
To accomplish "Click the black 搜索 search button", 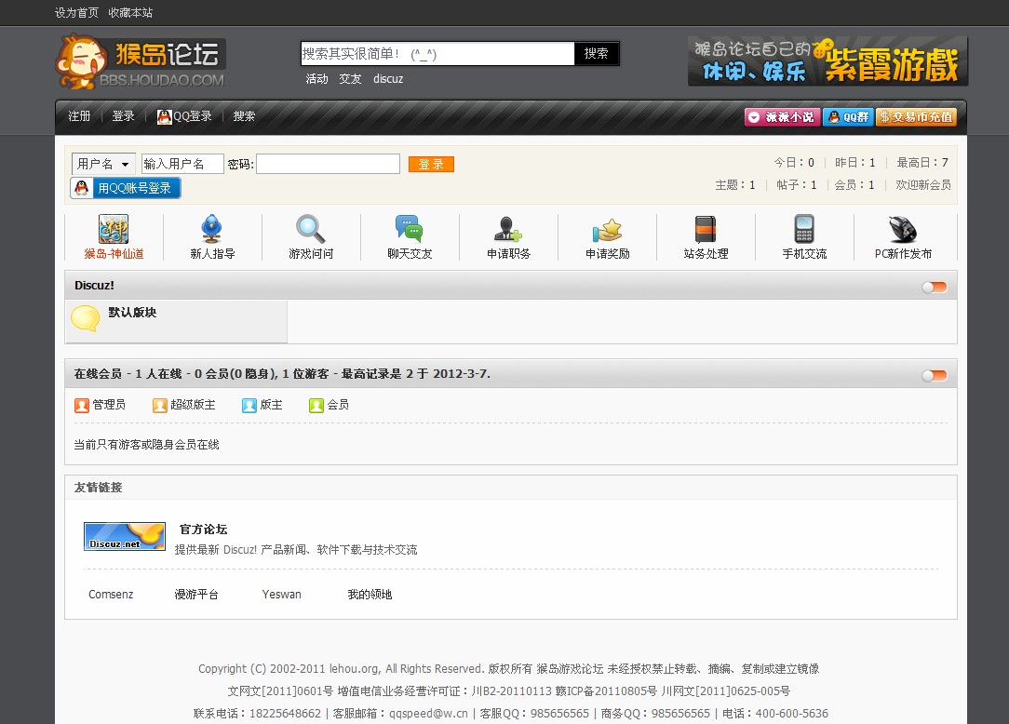I will (x=596, y=53).
